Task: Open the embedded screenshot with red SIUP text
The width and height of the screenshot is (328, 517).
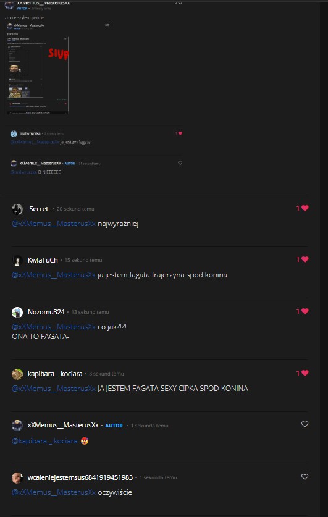Action: 38,75
